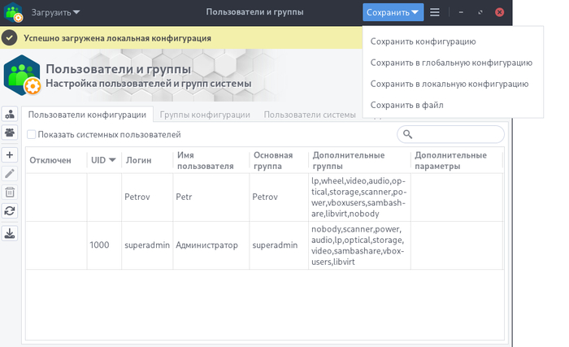Click 'Сохранить конфигурацию' menu item
The image size is (569, 347).
click(x=423, y=41)
